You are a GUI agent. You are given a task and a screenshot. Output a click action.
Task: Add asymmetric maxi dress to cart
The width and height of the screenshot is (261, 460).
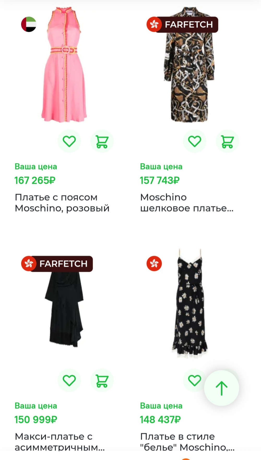click(x=102, y=380)
